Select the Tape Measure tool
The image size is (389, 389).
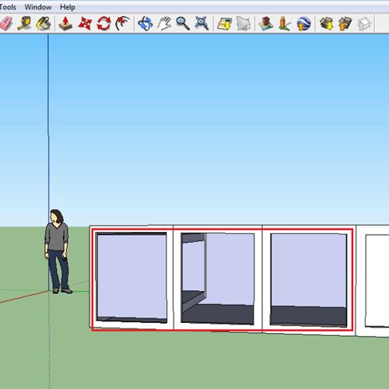pyautogui.click(x=25, y=23)
